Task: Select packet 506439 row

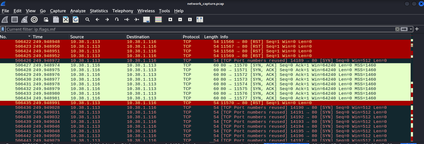Action: (x=205, y=122)
